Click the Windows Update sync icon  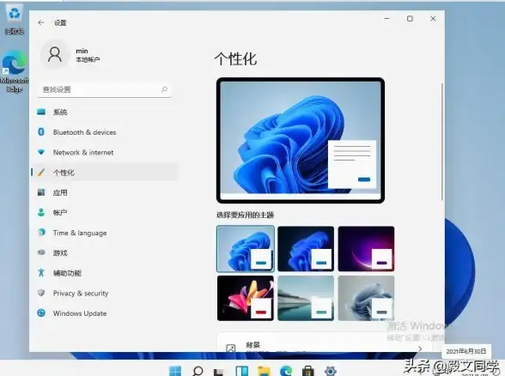tap(41, 312)
